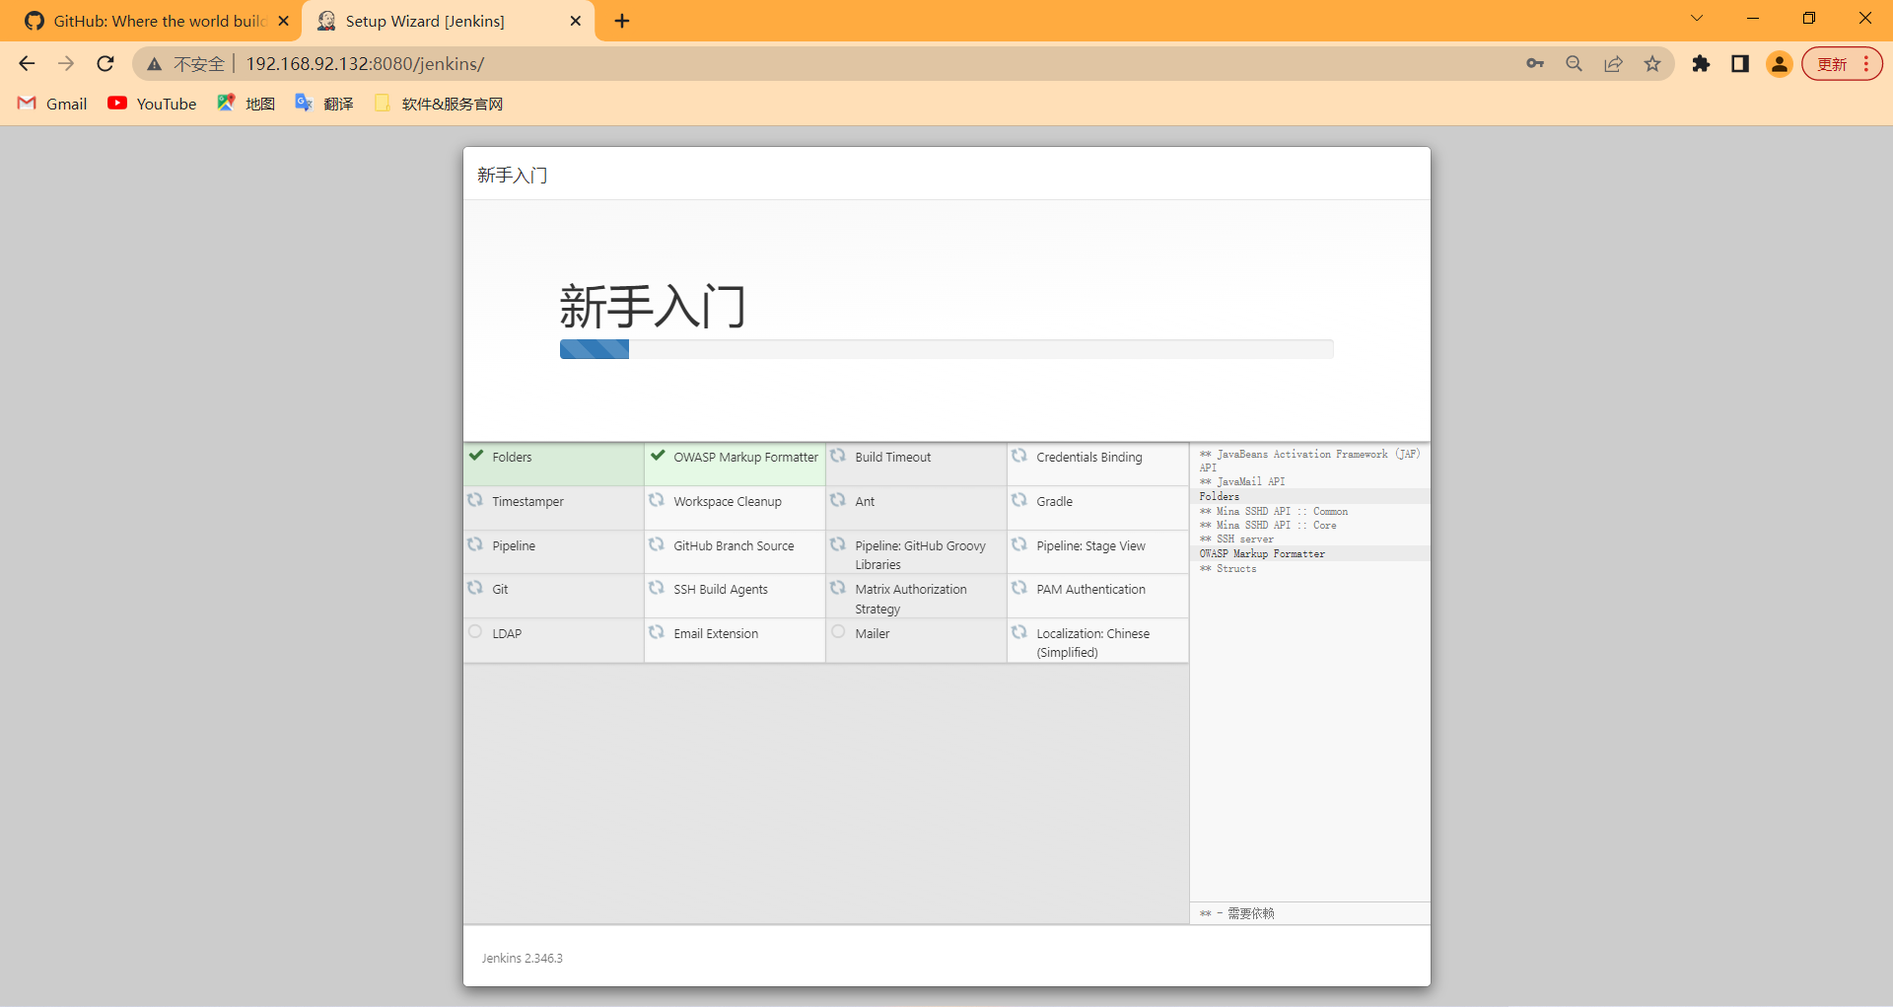Close the GitHub tab
Image resolution: width=1893 pixels, height=1007 pixels.
pos(284,21)
